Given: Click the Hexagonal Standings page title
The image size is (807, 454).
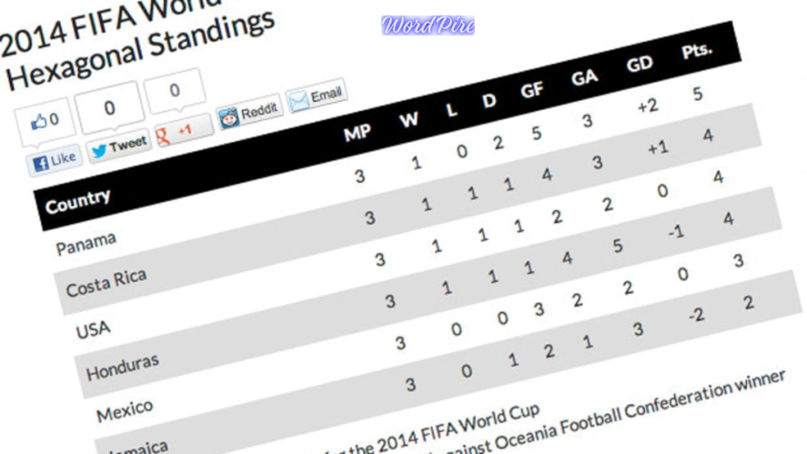Looking at the screenshot, I should [142, 49].
